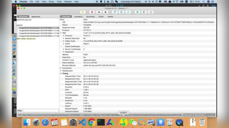This screenshot has height=128, width=229.
Task: Open the Charles menu in the menu bar
Action: 23,2
